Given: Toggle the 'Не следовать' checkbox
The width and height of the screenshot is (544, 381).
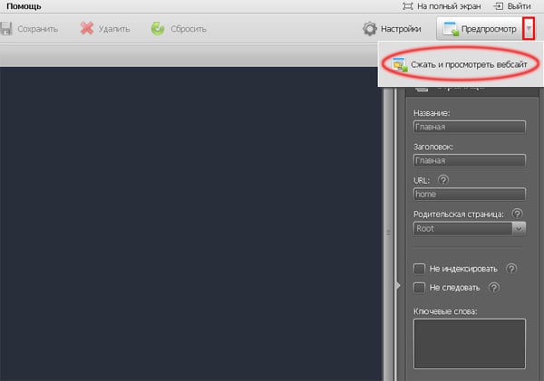Looking at the screenshot, I should tap(419, 288).
